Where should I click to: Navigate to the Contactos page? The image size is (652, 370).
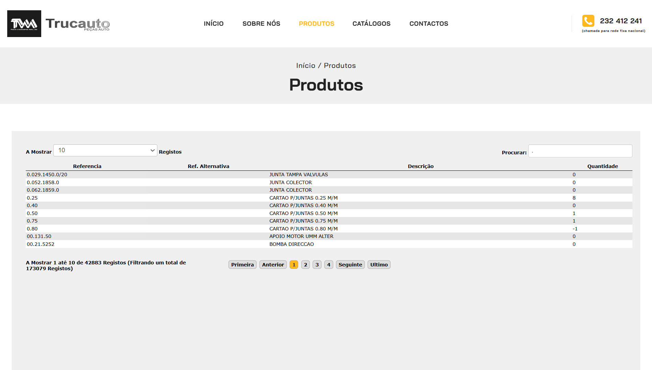pos(428,24)
